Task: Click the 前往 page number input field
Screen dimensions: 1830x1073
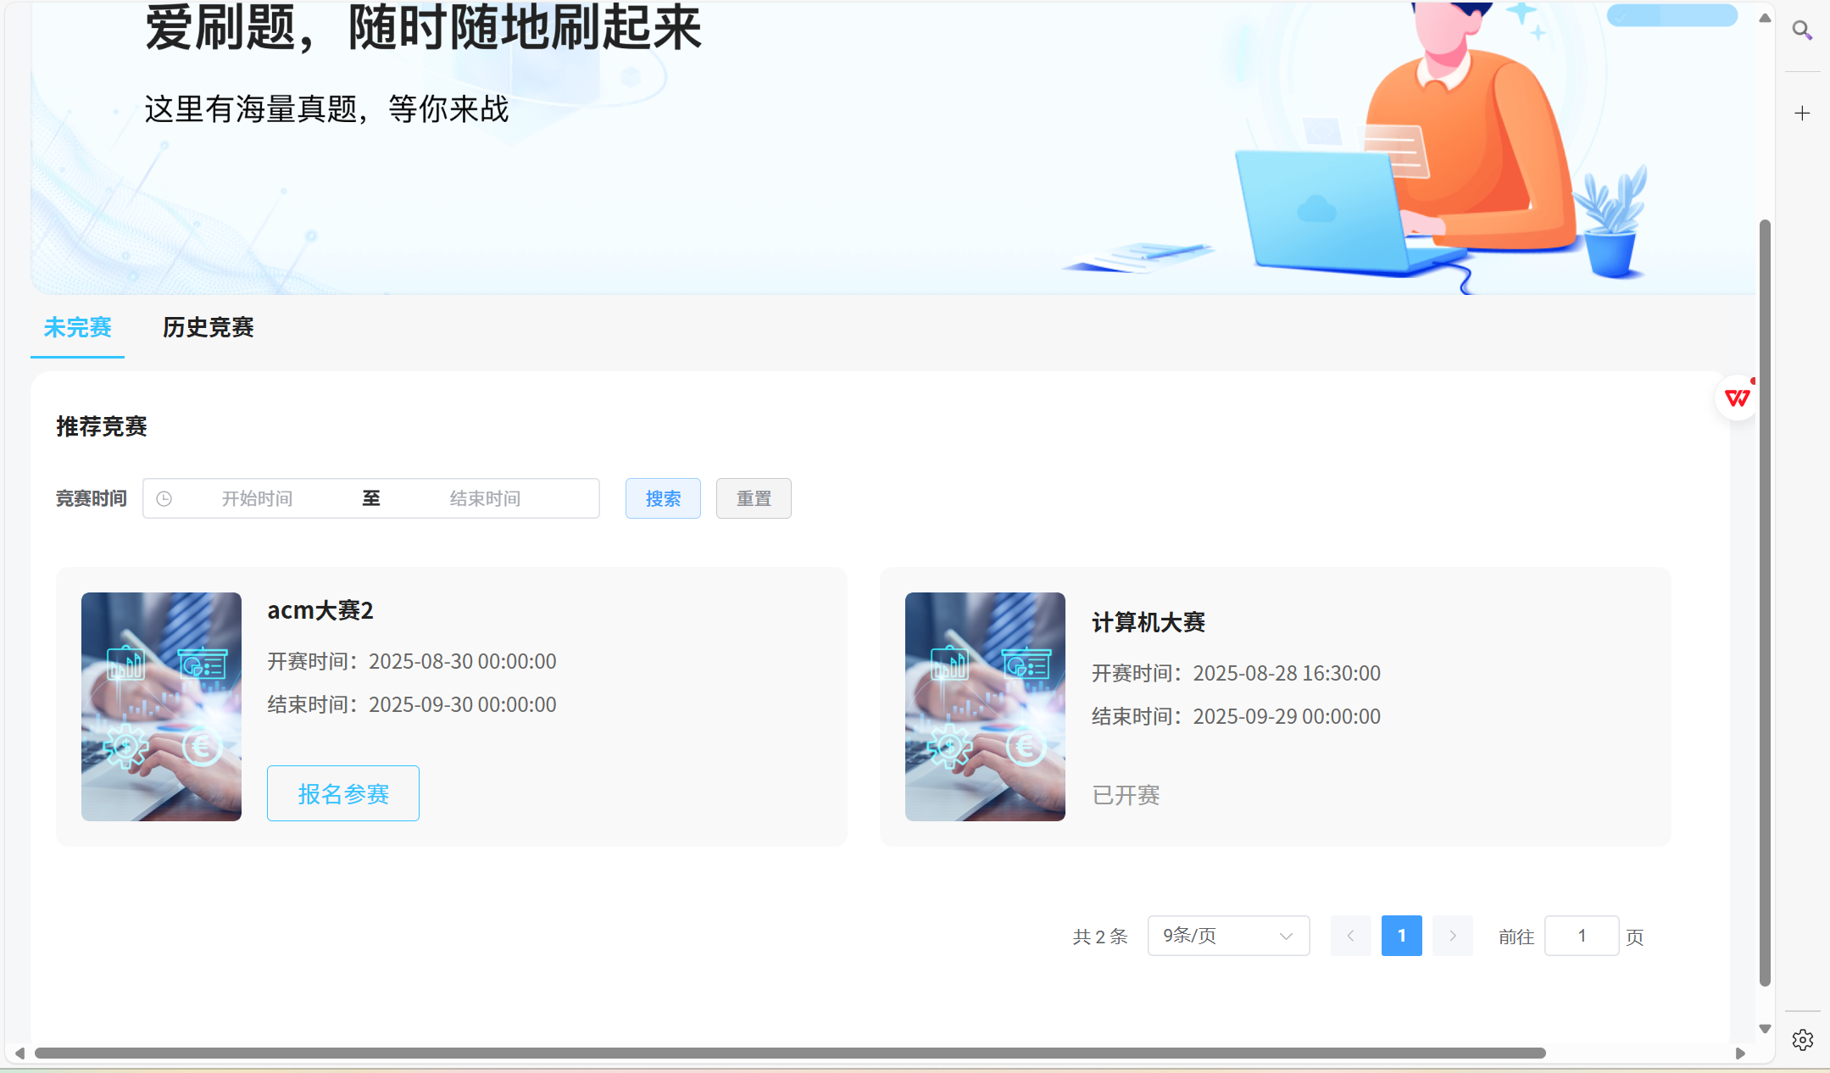Action: pos(1581,936)
